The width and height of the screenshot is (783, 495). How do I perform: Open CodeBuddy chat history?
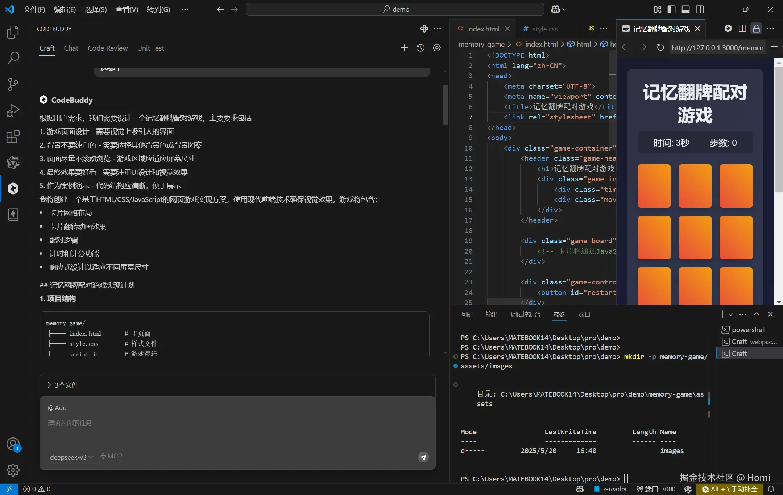pyautogui.click(x=420, y=48)
